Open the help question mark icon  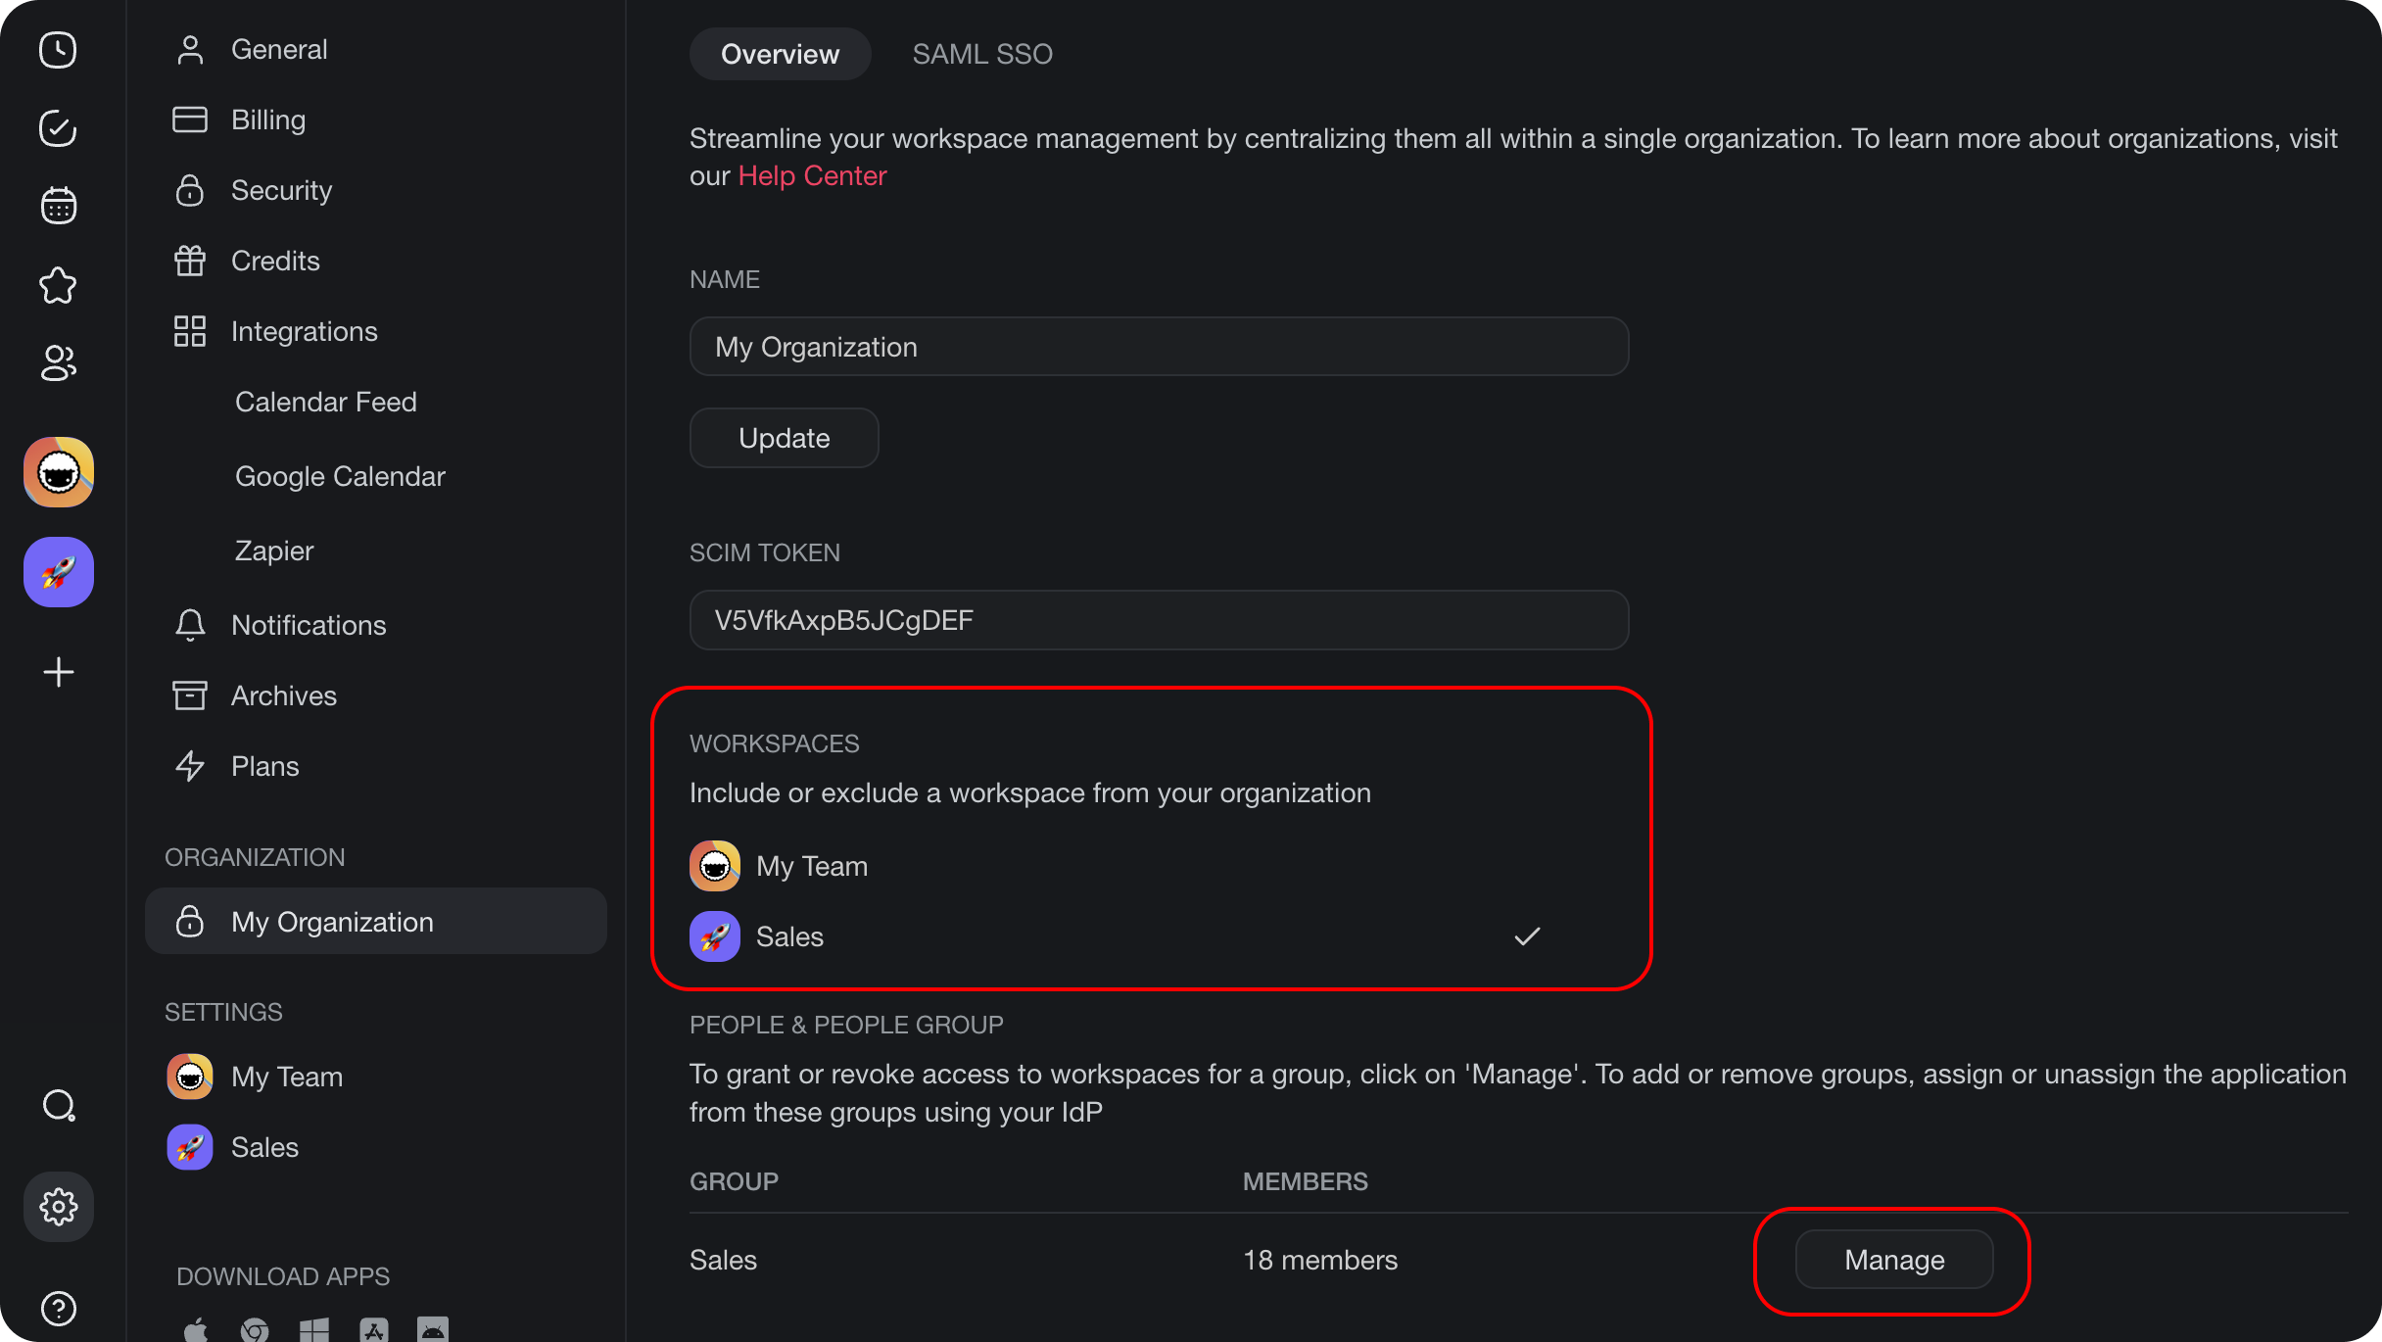[x=59, y=1308]
